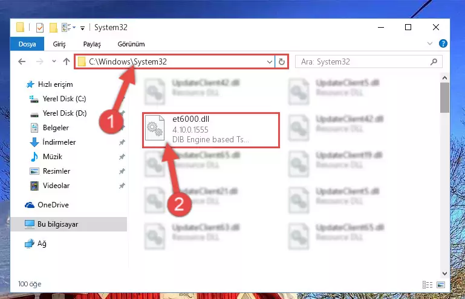Image resolution: width=465 pixels, height=299 pixels.
Task: Minimize the System32 window
Action: click(381, 28)
